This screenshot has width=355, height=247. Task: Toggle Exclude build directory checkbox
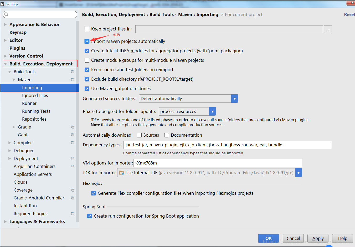click(x=87, y=79)
